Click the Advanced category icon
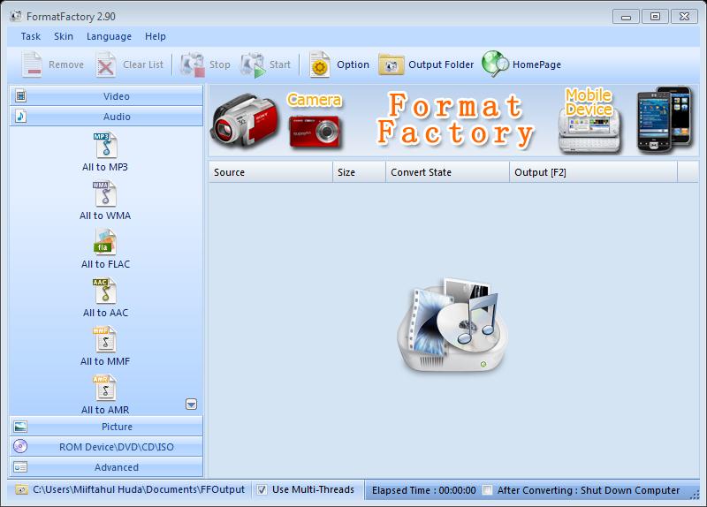This screenshot has height=507, width=707. click(x=20, y=467)
